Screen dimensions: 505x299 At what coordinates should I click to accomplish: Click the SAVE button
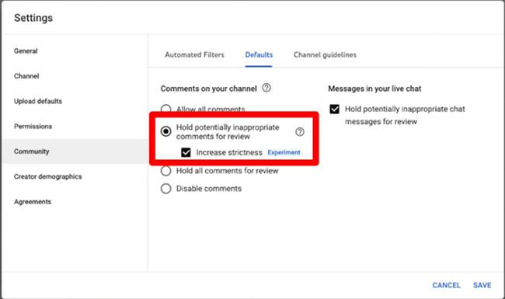482,285
